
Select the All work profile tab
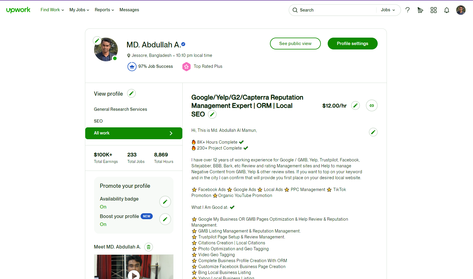pos(134,133)
